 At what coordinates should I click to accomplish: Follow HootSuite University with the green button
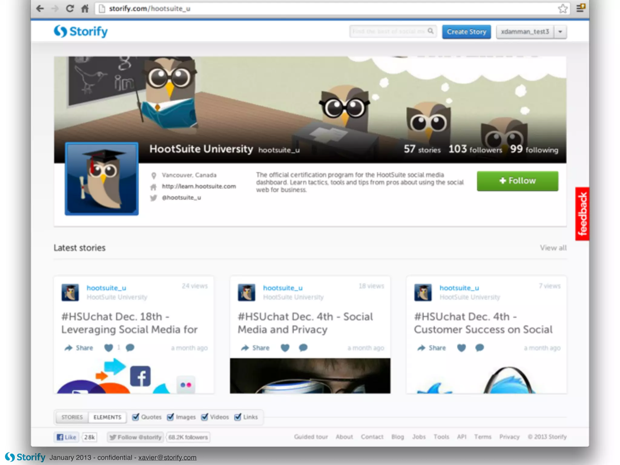517,181
